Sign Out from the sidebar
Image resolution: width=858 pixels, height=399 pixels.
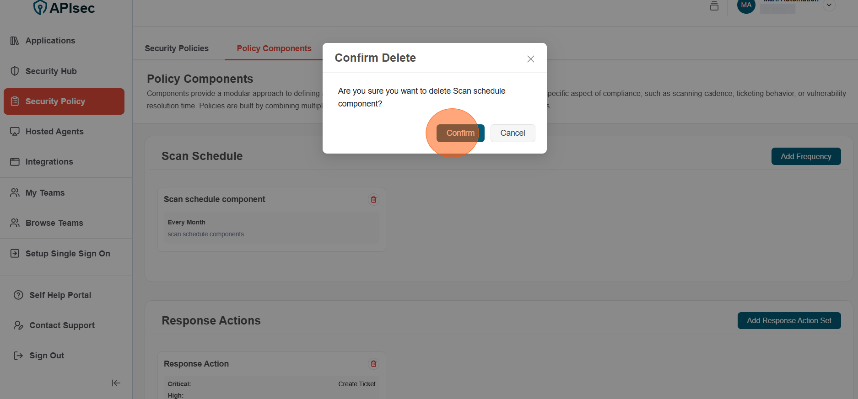[47, 356]
